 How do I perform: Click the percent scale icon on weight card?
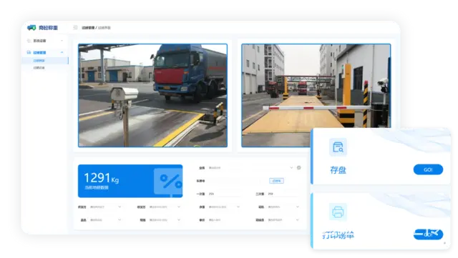(168, 182)
